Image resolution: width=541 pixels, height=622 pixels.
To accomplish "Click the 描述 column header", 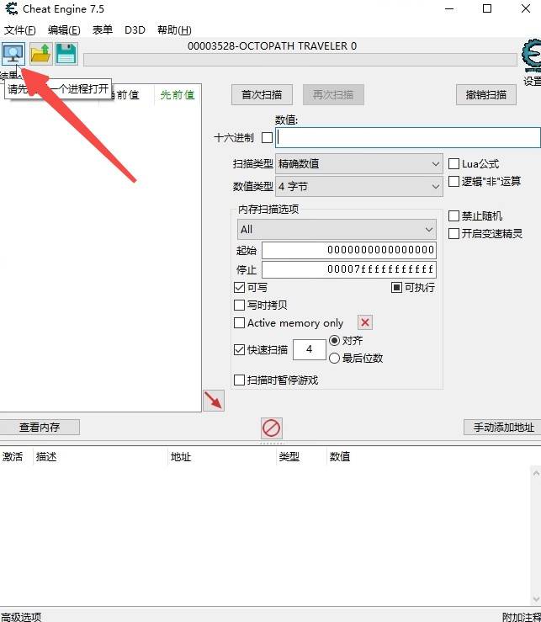I will pos(46,456).
